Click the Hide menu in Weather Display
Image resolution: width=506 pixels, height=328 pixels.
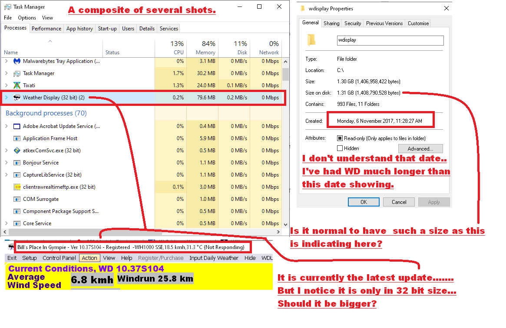(x=250, y=258)
